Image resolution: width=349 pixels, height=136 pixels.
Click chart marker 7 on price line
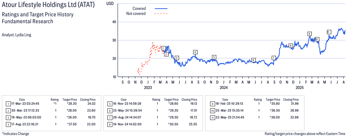pyautogui.click(x=274, y=58)
